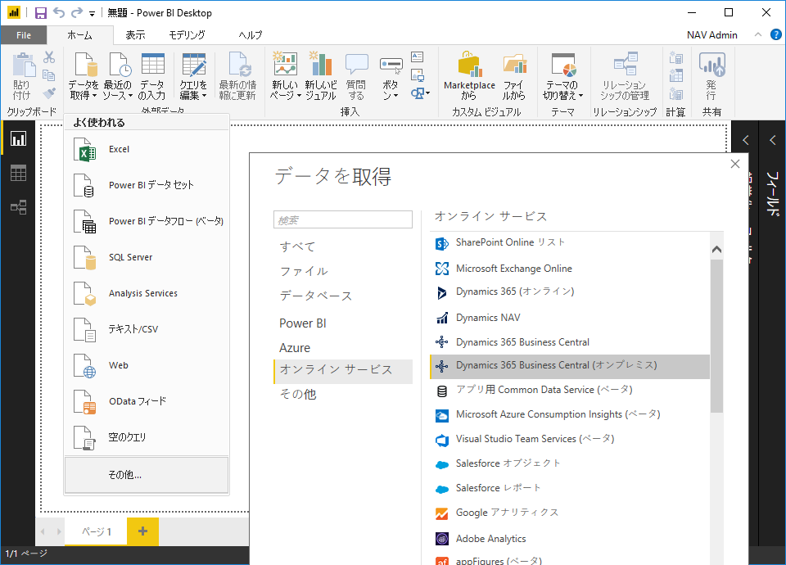786x565 pixels.
Task: Click the image insert icon
Action: click(417, 75)
